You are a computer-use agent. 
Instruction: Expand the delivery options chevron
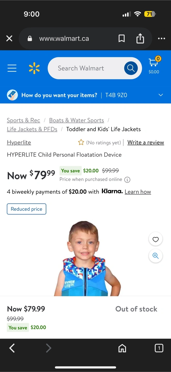coord(161,95)
